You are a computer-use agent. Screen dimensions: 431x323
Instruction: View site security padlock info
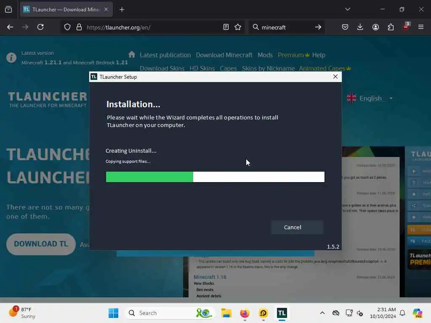pos(79,27)
